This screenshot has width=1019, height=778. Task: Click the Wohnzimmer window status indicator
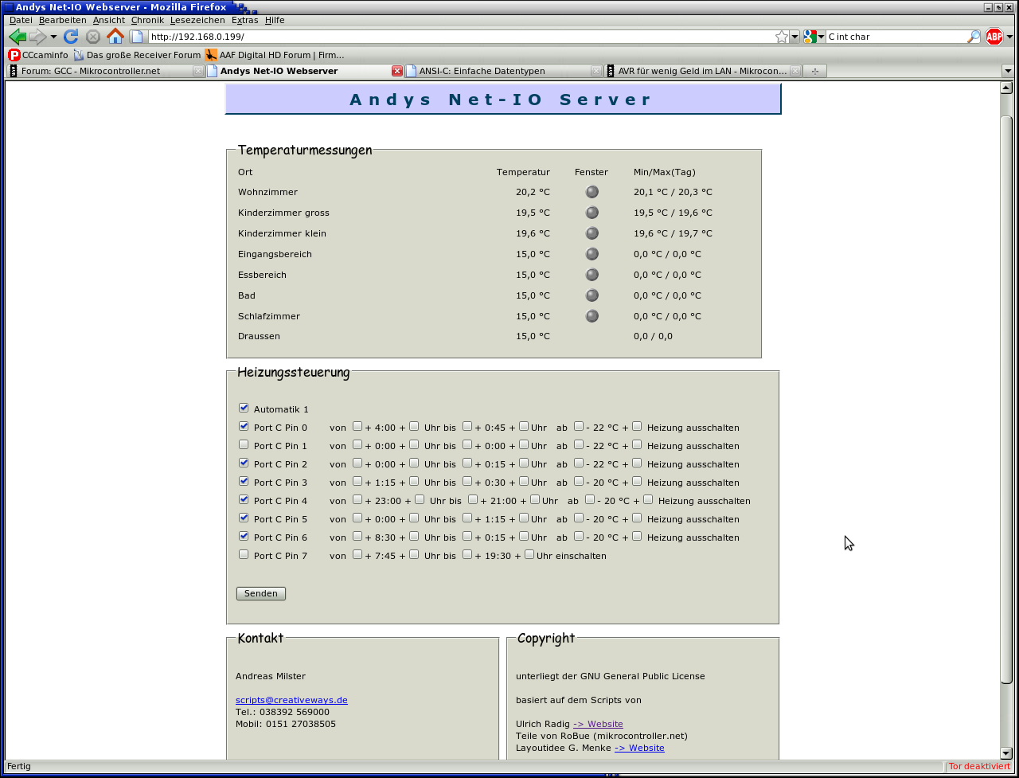[592, 192]
